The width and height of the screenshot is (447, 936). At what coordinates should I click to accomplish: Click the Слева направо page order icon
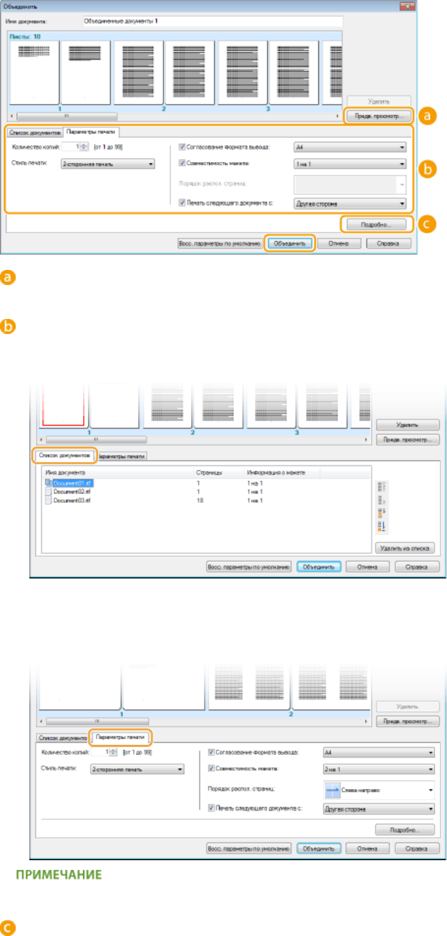pyautogui.click(x=333, y=789)
